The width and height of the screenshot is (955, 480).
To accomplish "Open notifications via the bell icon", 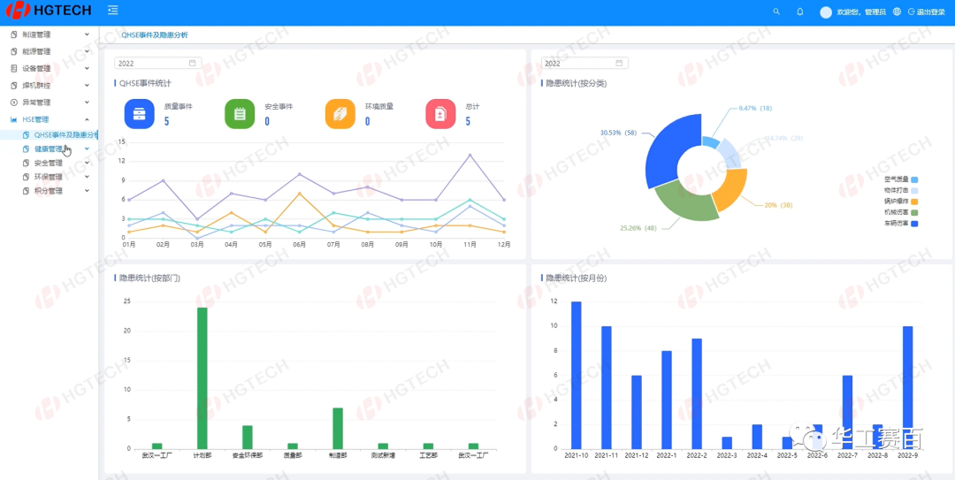I will (x=800, y=11).
